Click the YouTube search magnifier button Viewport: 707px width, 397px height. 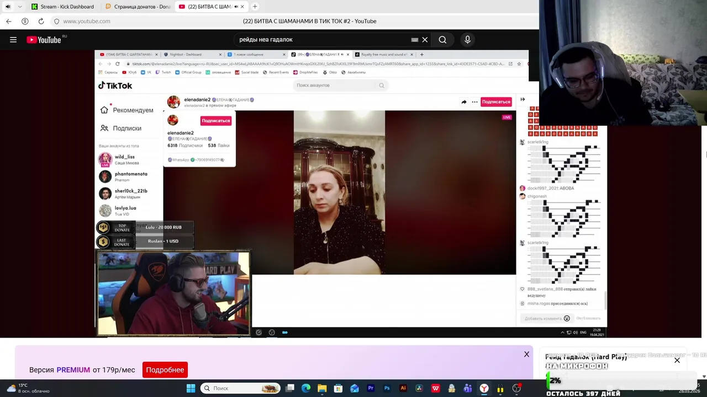[442, 40]
